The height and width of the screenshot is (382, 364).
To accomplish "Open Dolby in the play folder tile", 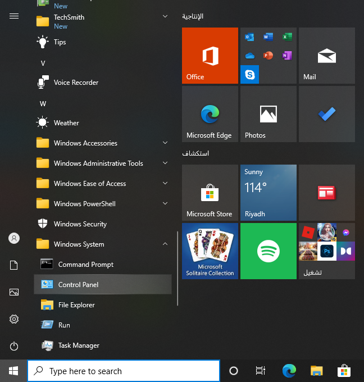I will click(x=345, y=251).
